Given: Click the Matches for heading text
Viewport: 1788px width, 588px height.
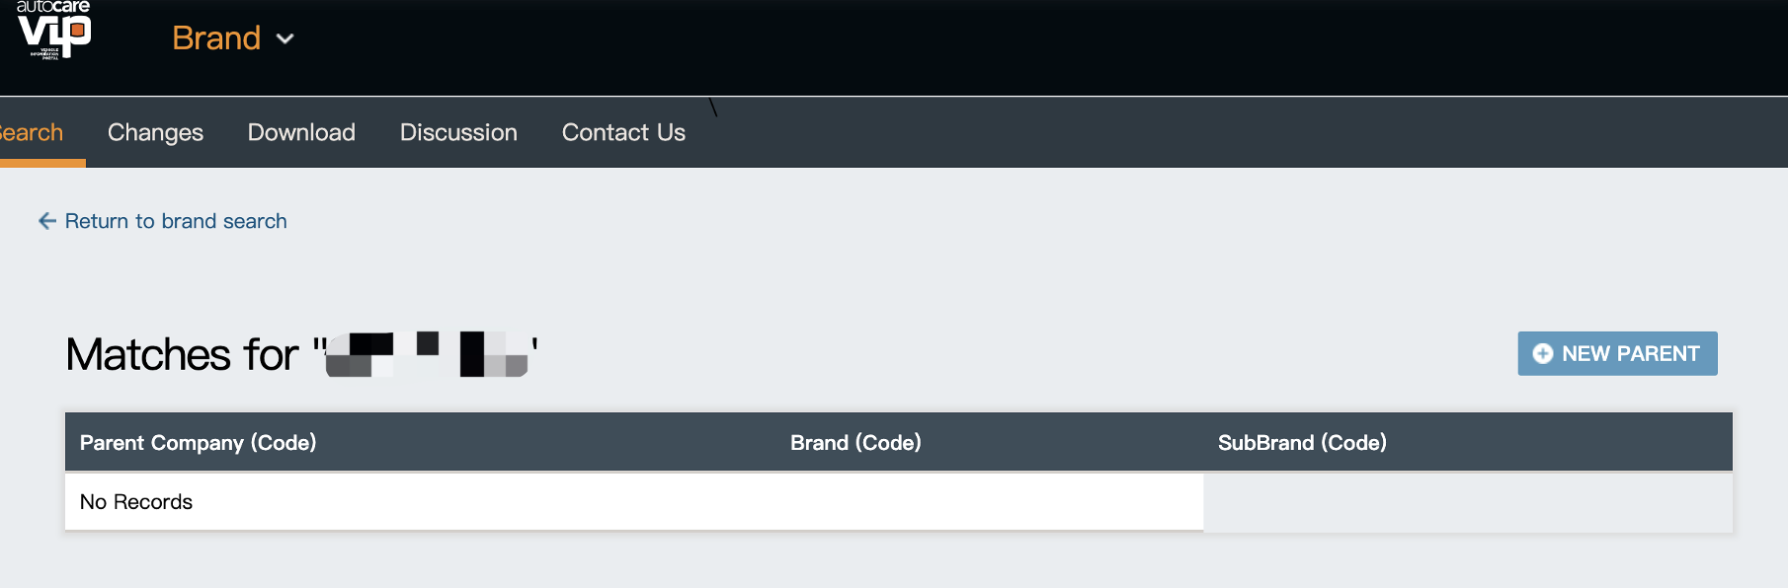Looking at the screenshot, I should click(x=182, y=355).
